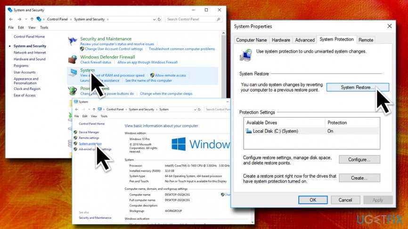Click Troubleshoot common computer problems link
This screenshot has height=229, width=408.
point(182,49)
